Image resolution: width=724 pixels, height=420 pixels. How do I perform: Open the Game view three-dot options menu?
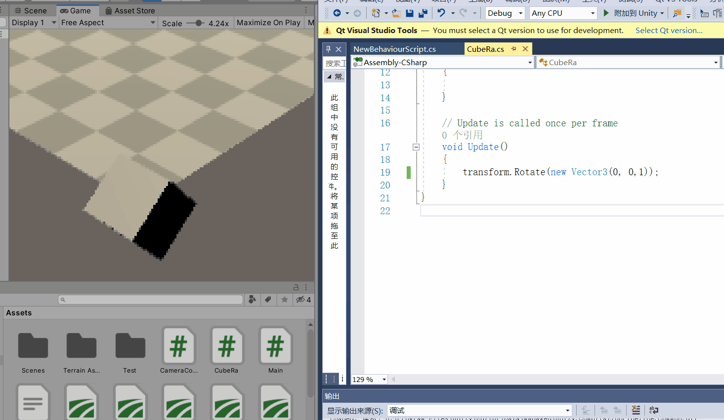pos(306,10)
